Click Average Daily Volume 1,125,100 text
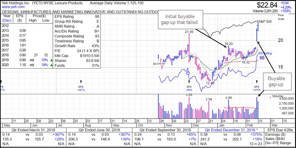 (117, 3)
